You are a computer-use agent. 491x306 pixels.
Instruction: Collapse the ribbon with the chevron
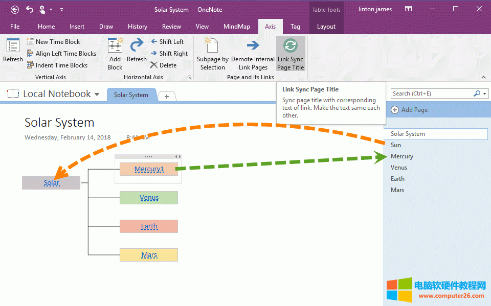click(483, 77)
